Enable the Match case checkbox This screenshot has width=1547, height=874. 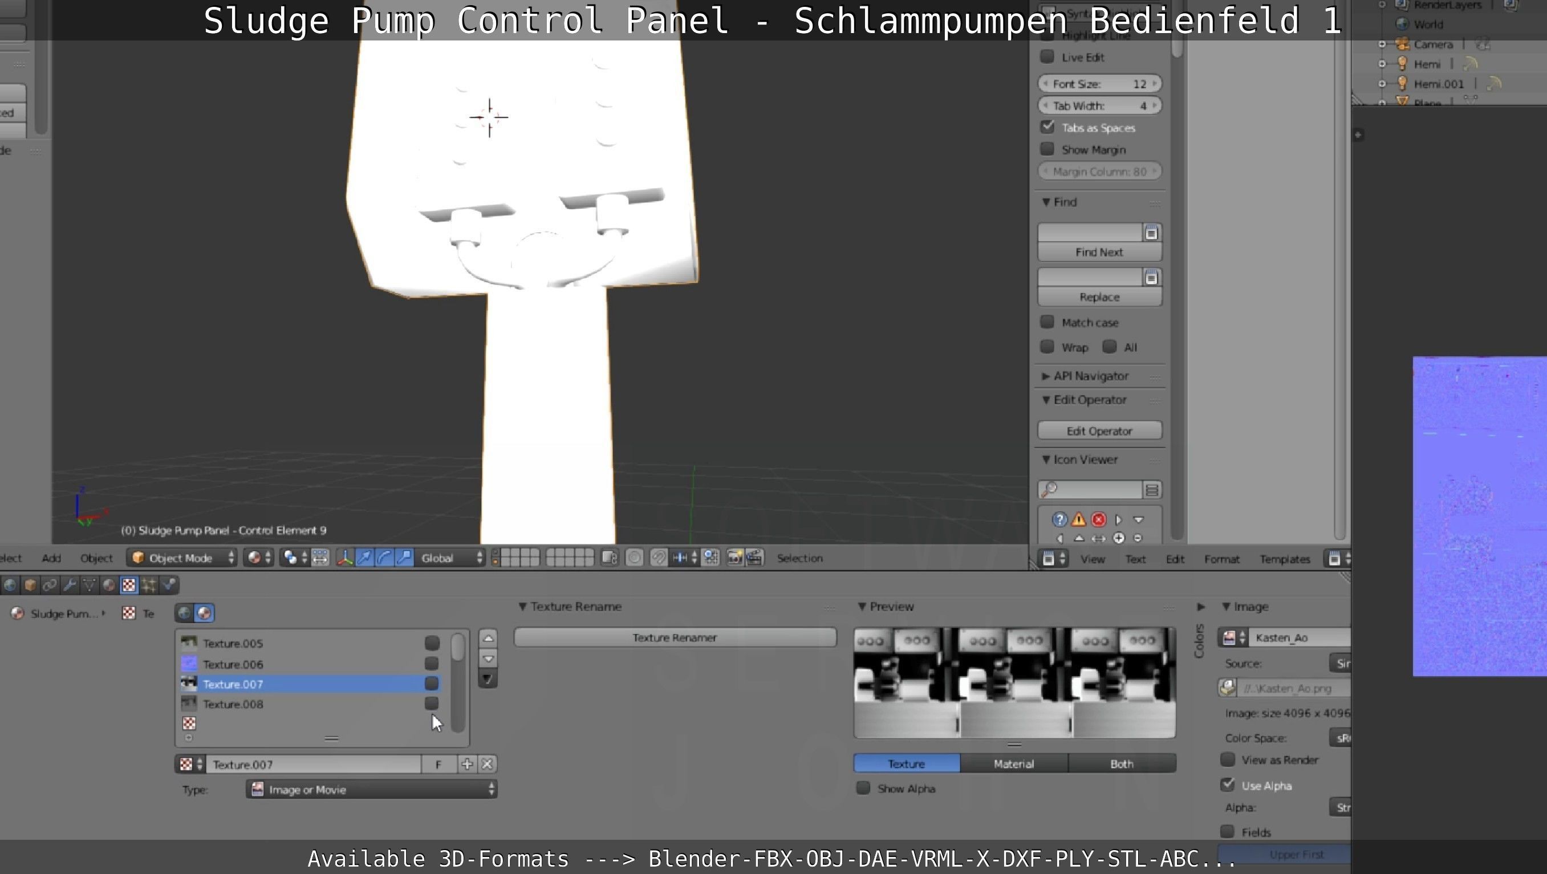click(1048, 322)
